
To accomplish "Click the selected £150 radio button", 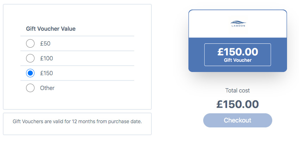I will (30, 73).
